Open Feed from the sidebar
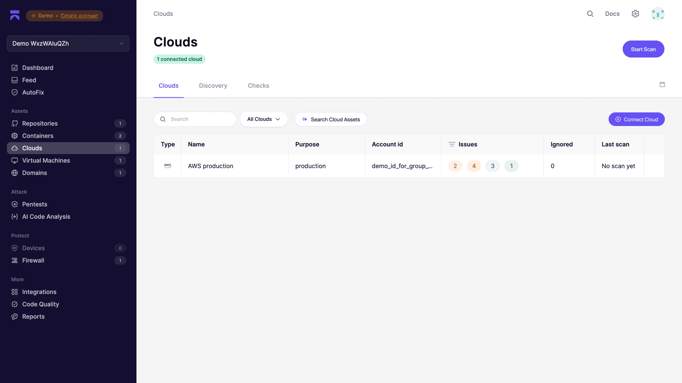The height and width of the screenshot is (383, 682). (68, 80)
